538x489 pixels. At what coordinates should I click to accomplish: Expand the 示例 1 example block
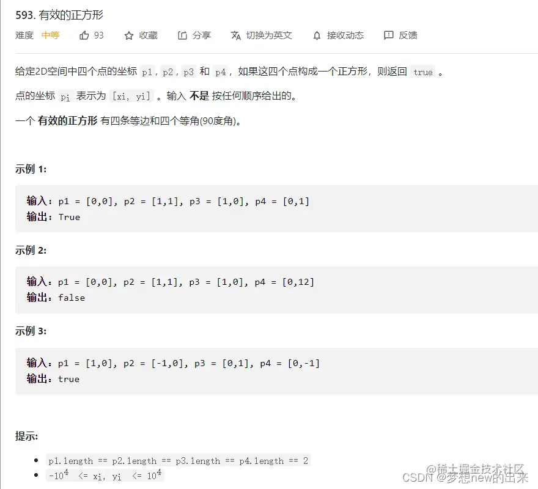pos(29,169)
